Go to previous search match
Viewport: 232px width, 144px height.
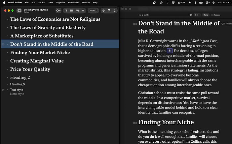[196, 15]
